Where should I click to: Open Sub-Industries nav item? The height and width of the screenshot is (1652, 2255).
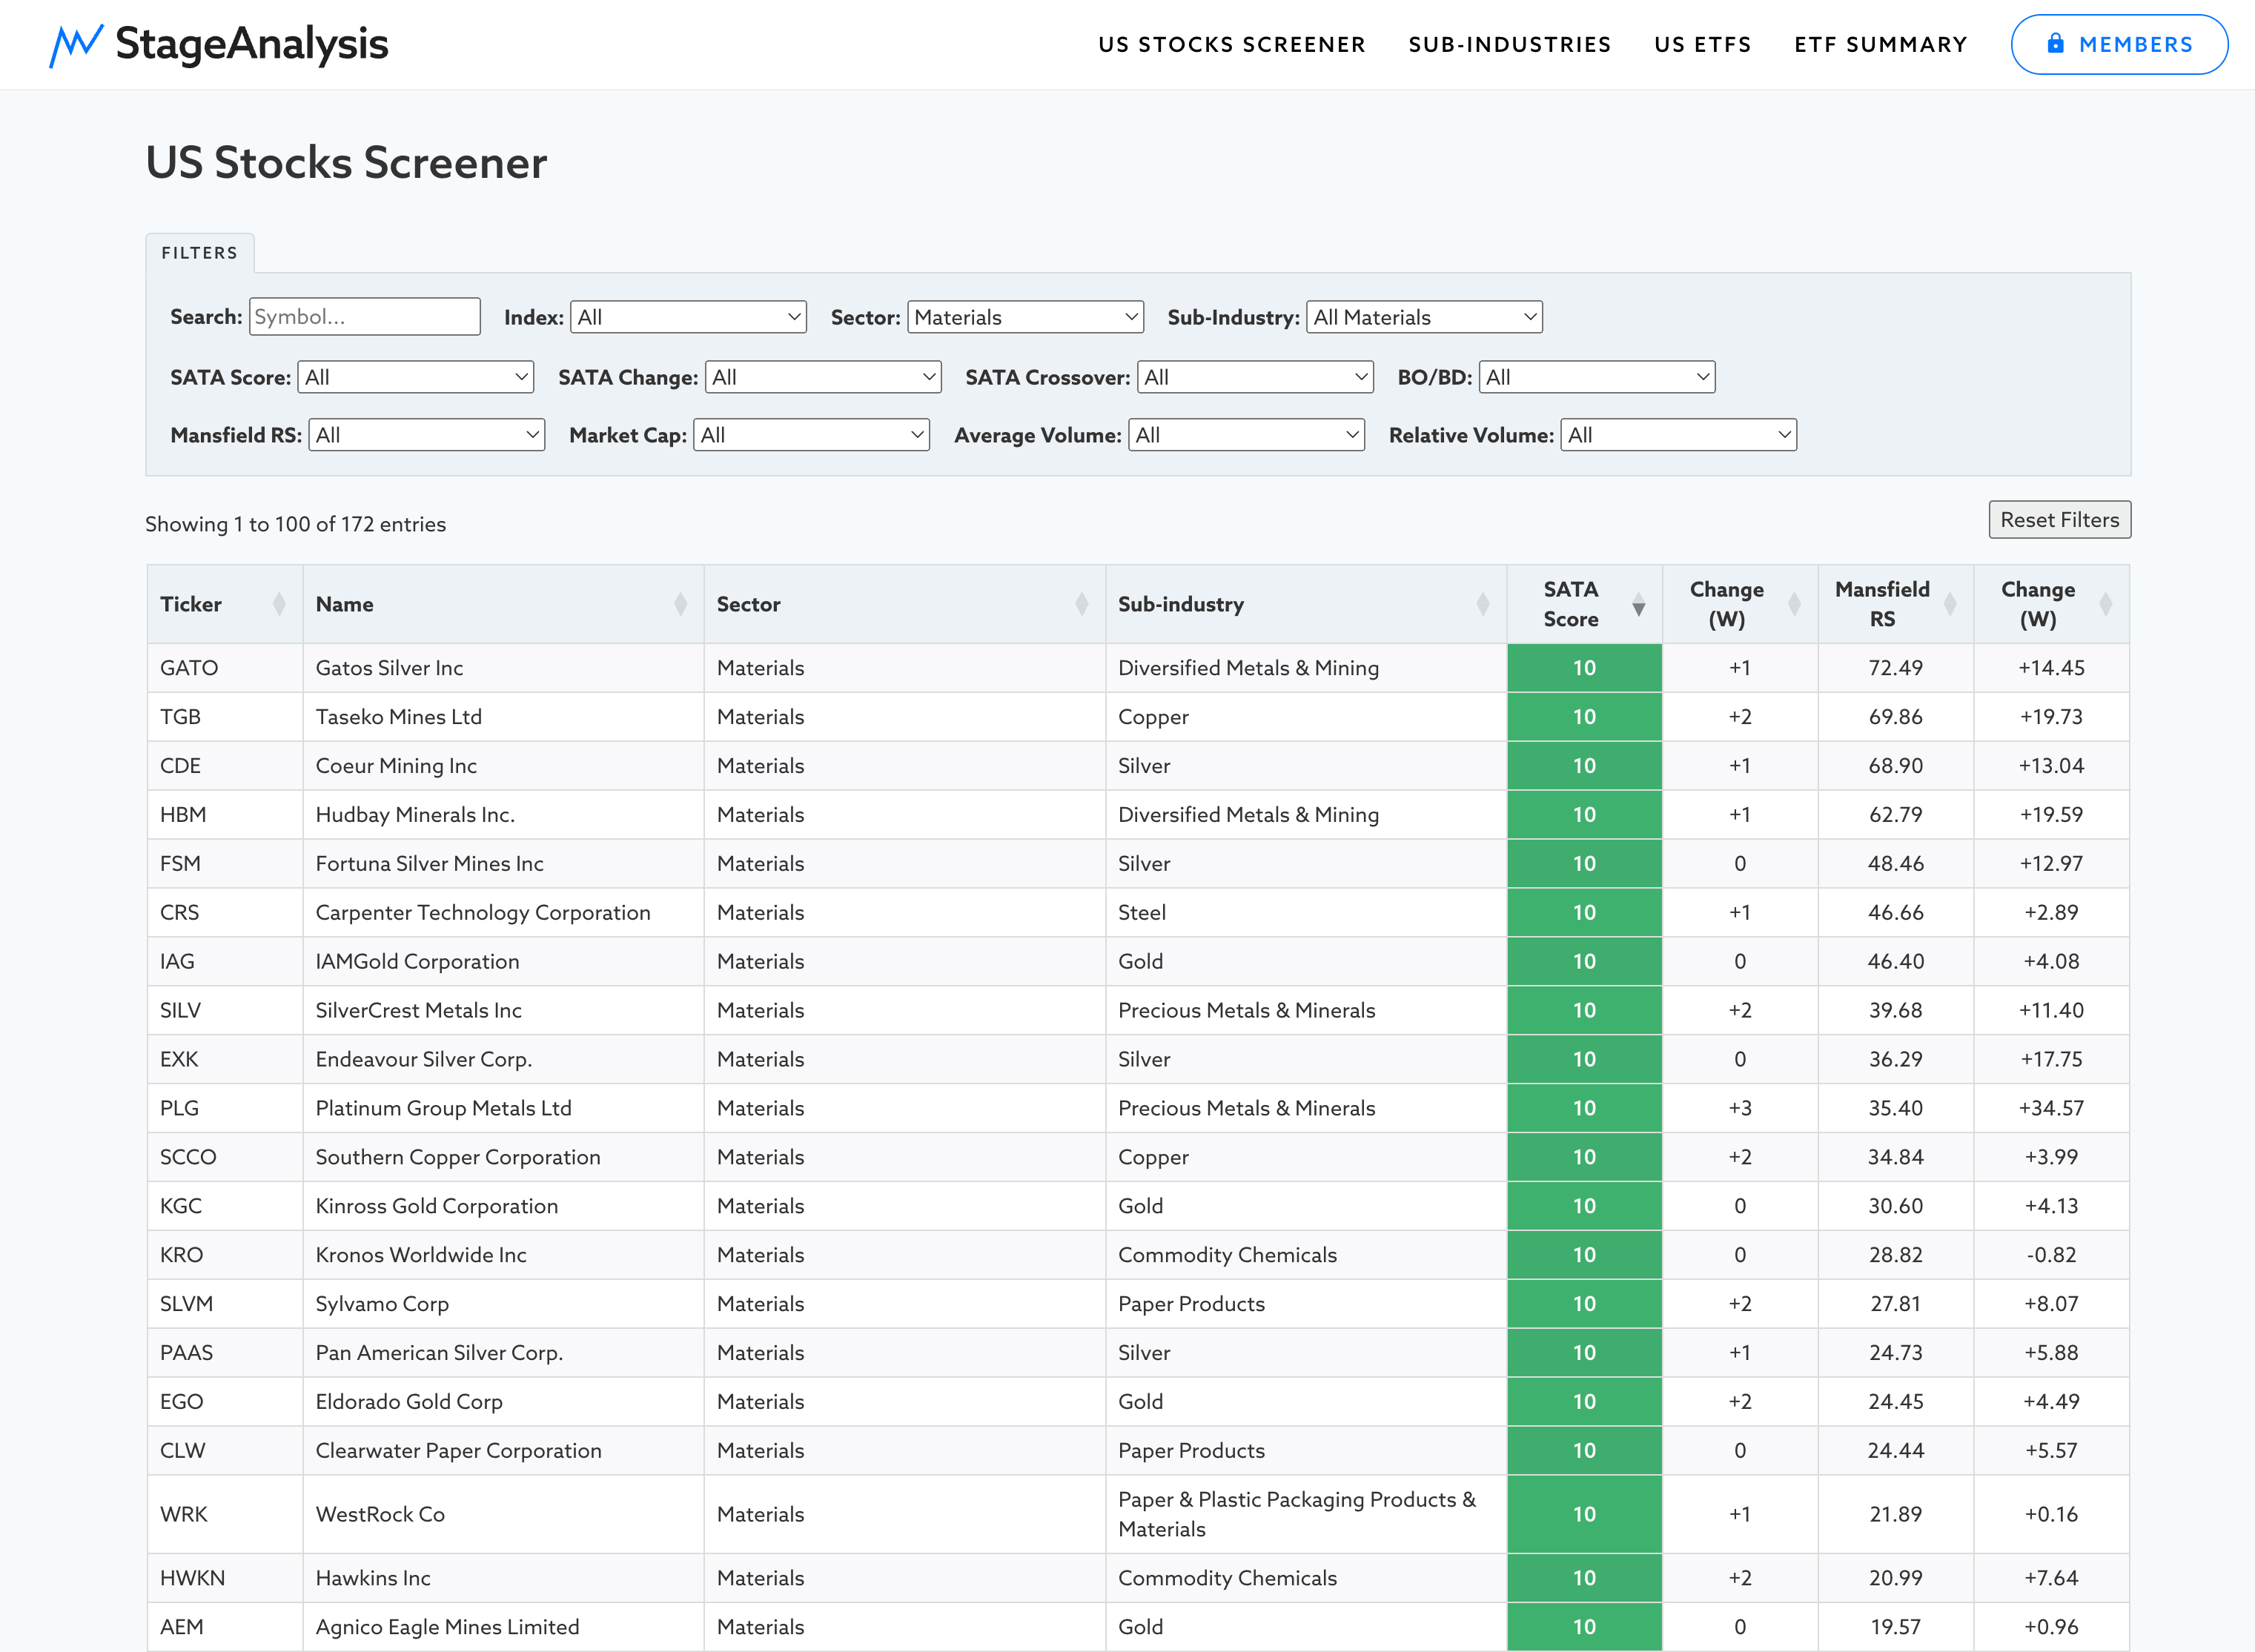click(x=1510, y=45)
